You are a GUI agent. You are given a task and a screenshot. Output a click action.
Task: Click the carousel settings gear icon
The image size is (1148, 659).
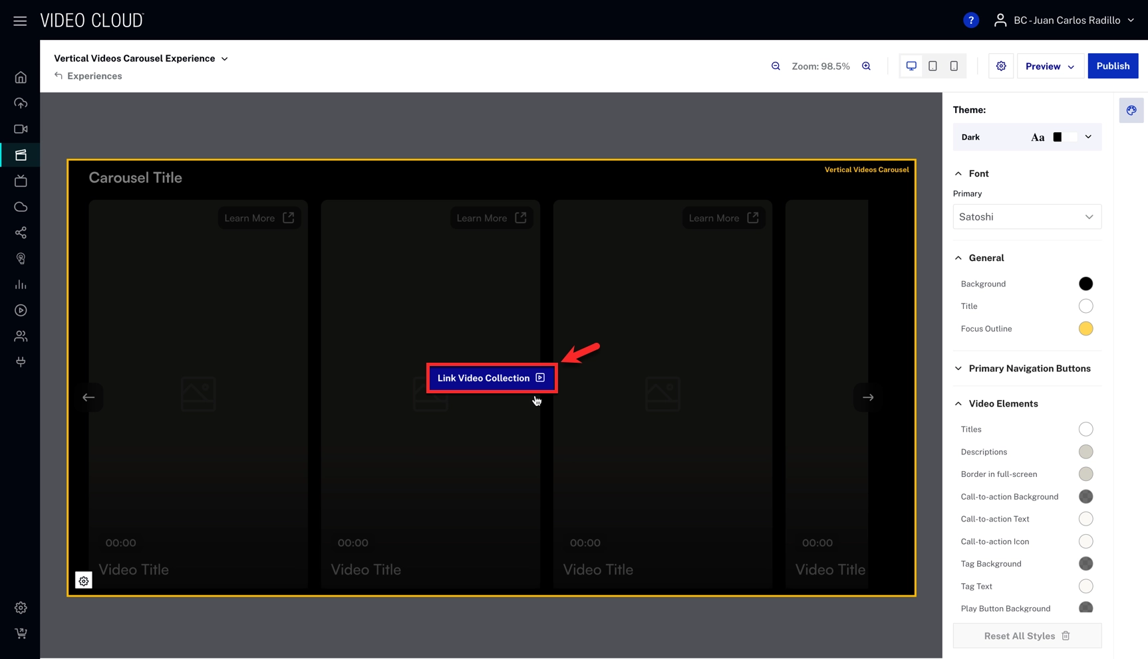(x=84, y=581)
